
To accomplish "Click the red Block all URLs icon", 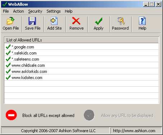I will coord(11,115).
